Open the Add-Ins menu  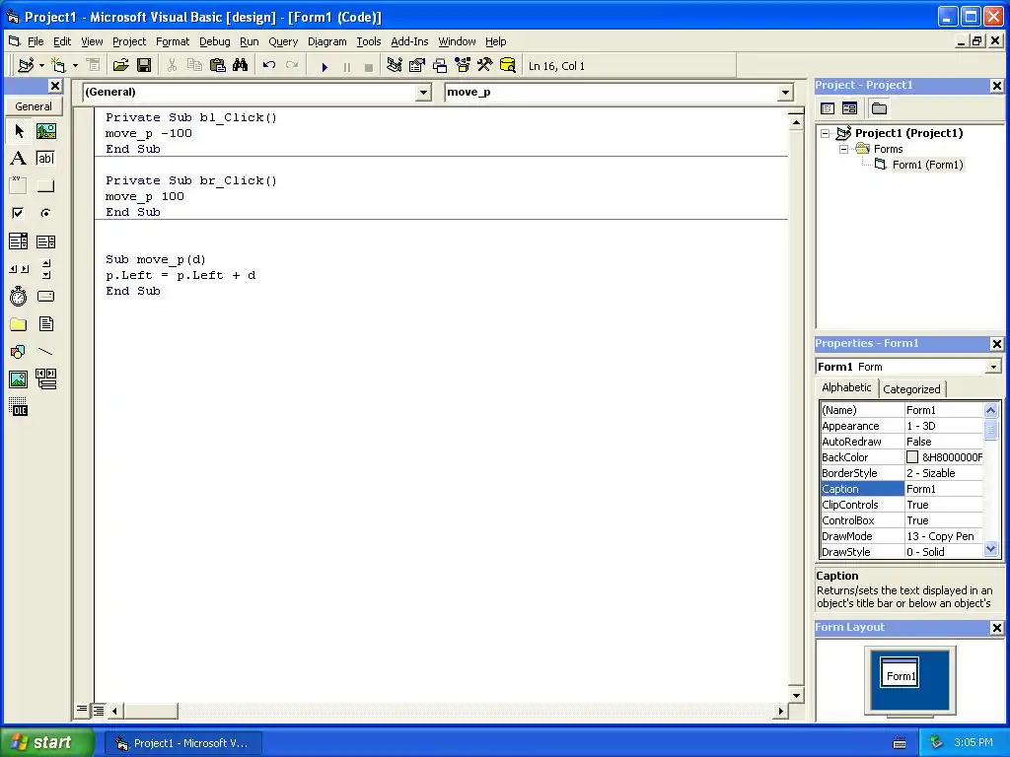[x=409, y=41]
